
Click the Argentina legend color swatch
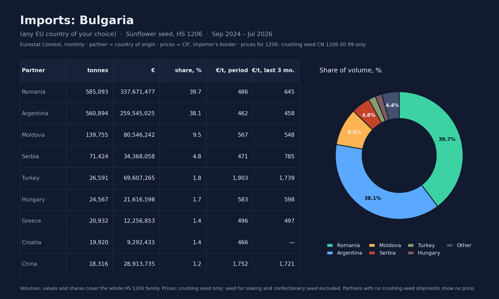330,253
